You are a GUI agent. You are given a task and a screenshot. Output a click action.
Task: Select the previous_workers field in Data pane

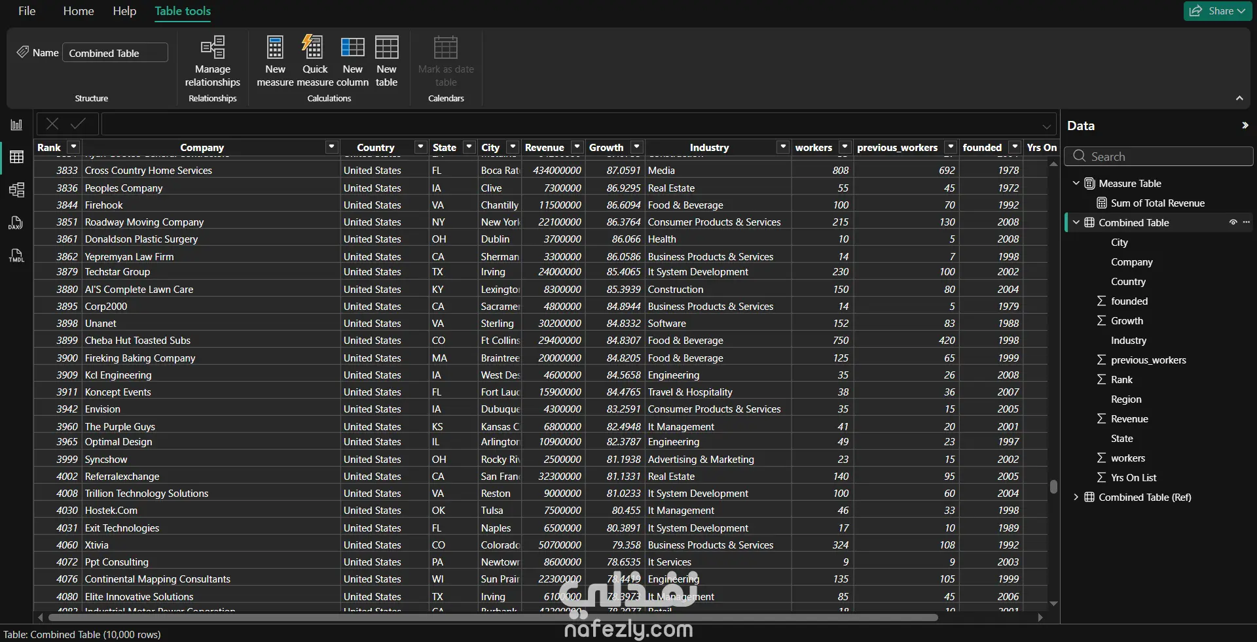[1148, 360]
